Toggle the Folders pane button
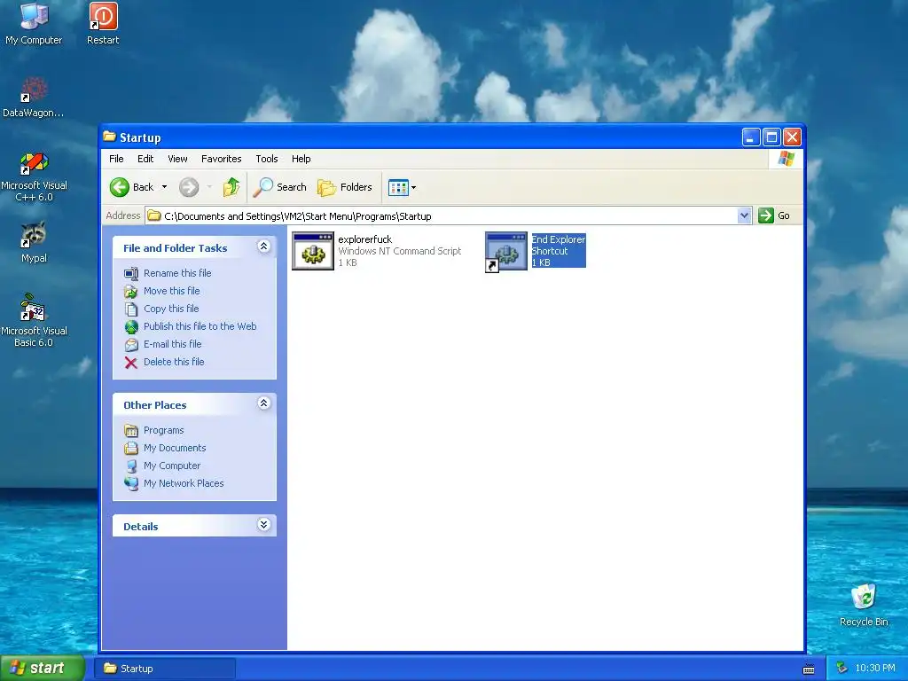Screen dimensions: 908x681 pos(345,187)
